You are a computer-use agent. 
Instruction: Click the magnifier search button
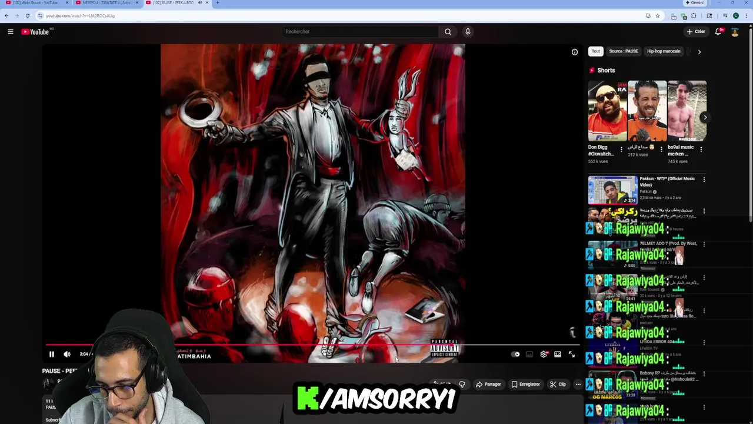448,32
